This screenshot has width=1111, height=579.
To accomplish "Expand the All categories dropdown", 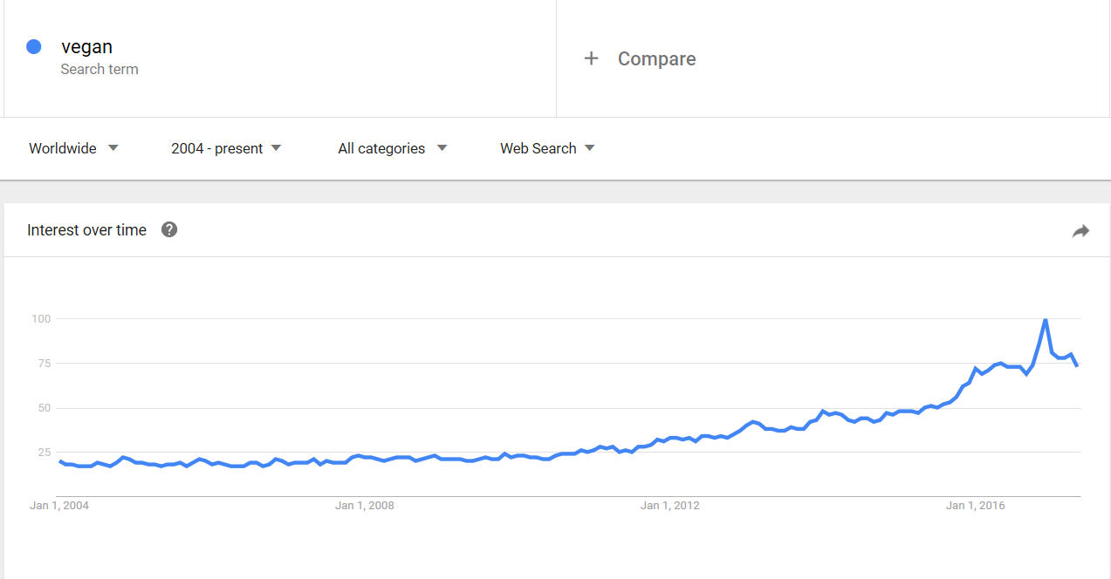I will click(x=392, y=148).
